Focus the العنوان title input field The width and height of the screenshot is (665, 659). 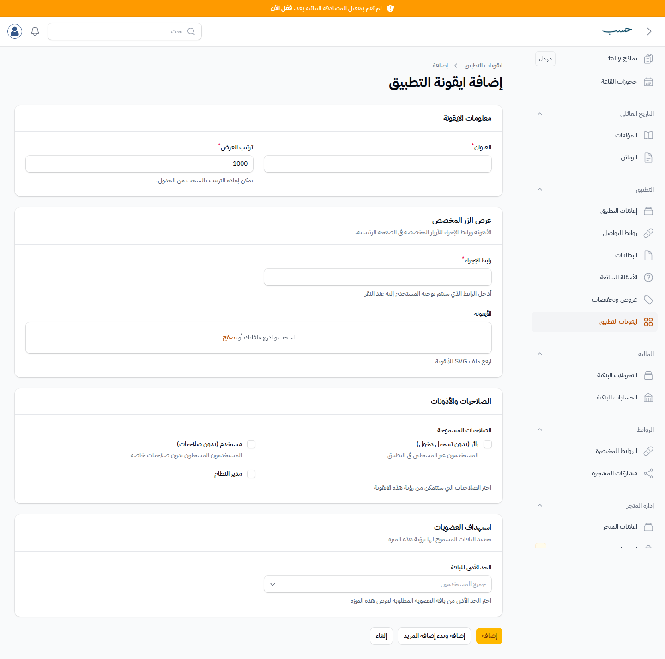click(378, 164)
